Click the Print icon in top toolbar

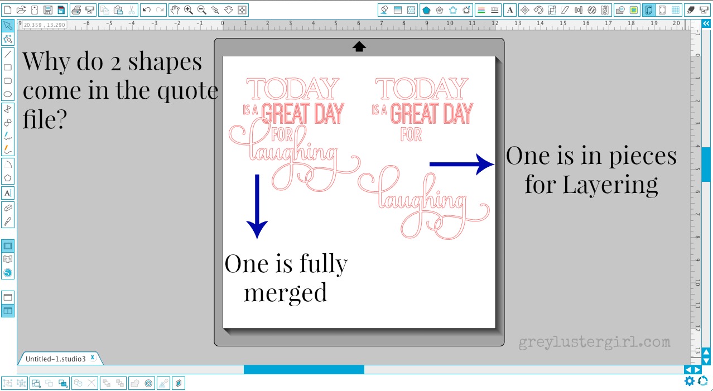coord(76,10)
